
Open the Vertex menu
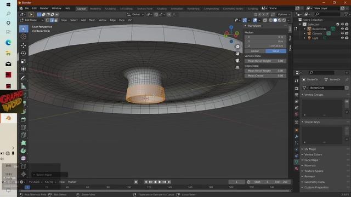pos(103,20)
